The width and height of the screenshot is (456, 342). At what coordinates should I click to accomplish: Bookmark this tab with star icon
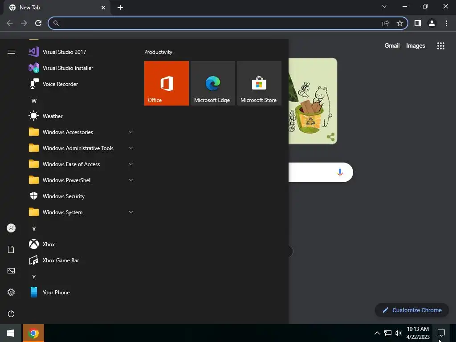pos(400,23)
